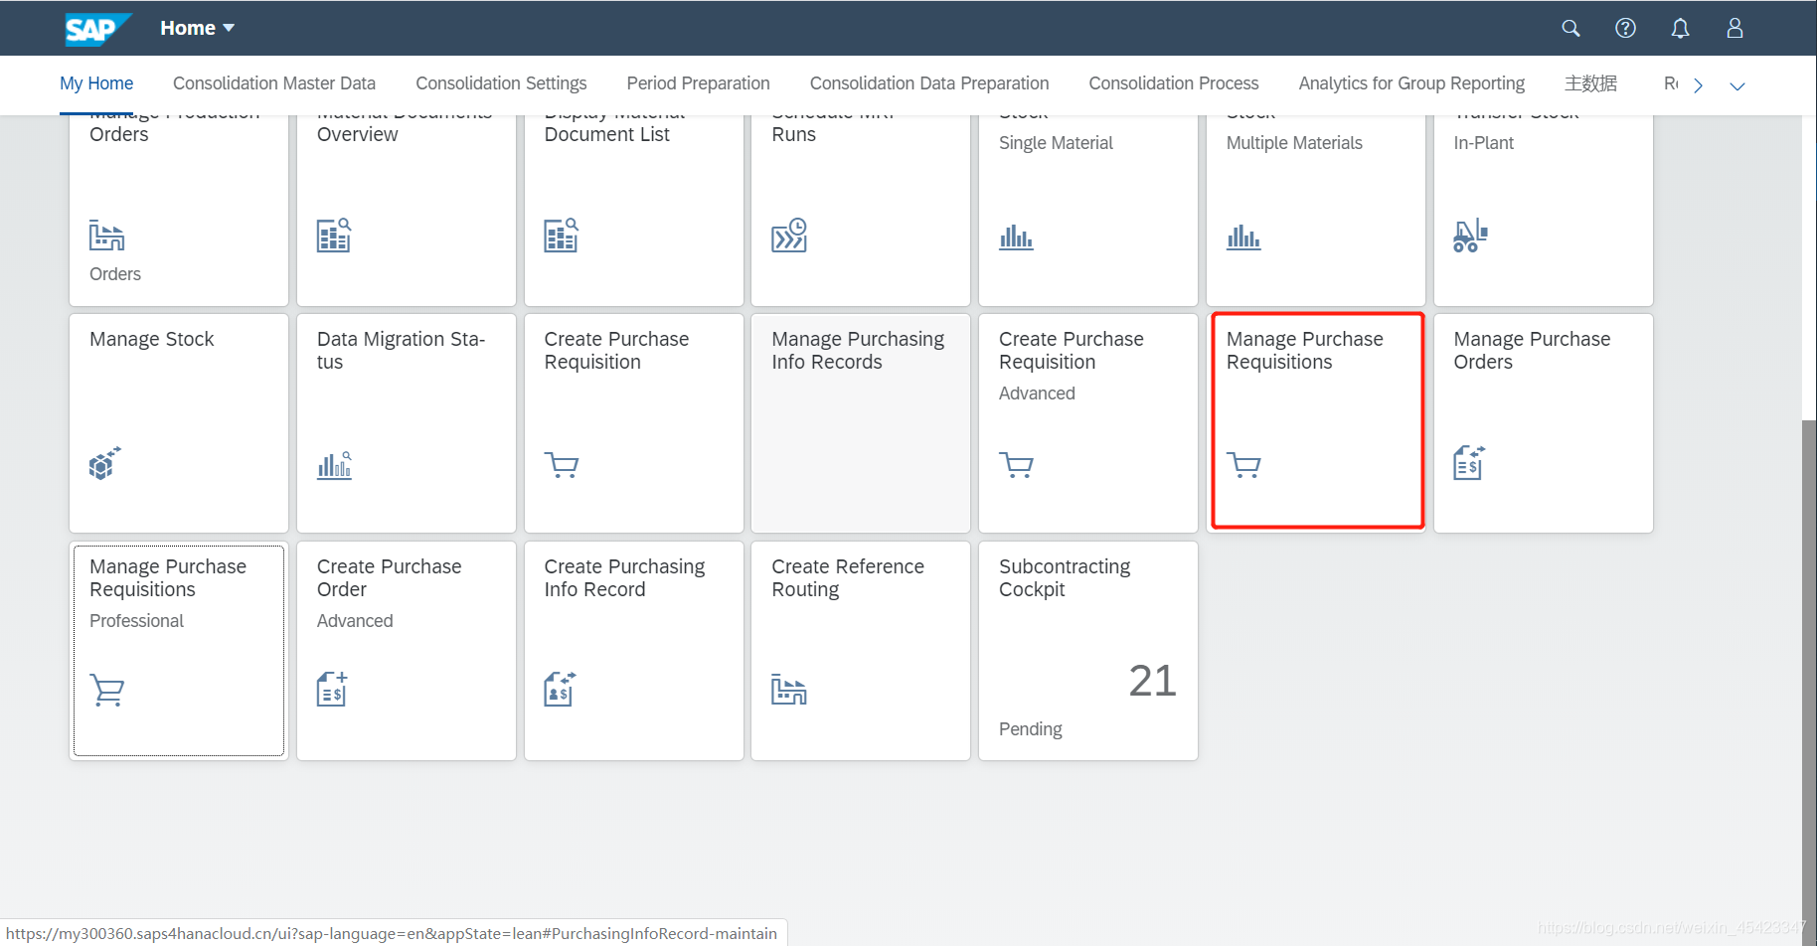Open Schedule MRP Runs icon
Viewport: 1817px width, 946px height.
[789, 236]
